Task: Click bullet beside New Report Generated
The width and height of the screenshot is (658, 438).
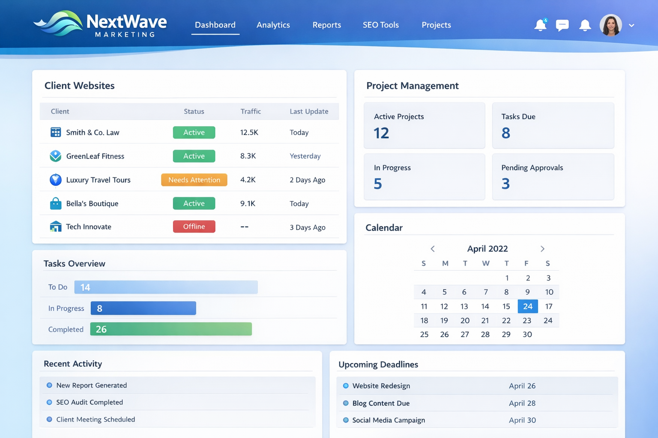Action: (49, 385)
